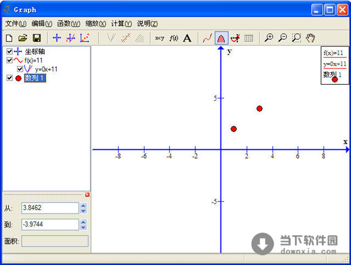Save the current graph

click(x=37, y=38)
